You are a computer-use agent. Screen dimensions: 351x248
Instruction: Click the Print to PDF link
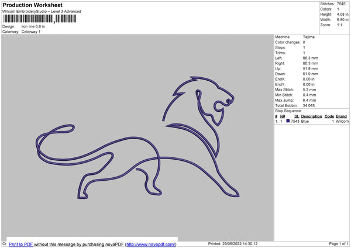21,244
